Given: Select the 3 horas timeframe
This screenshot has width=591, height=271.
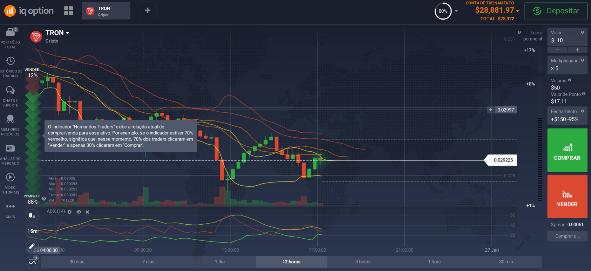Looking at the screenshot, I should coord(363,262).
